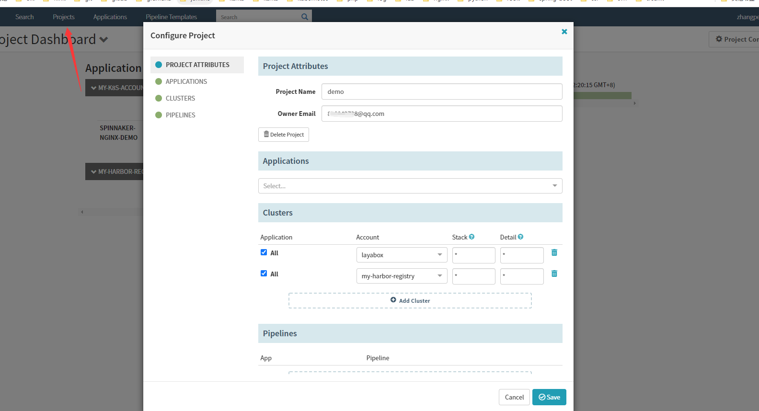Click the Add Cluster button

point(410,300)
